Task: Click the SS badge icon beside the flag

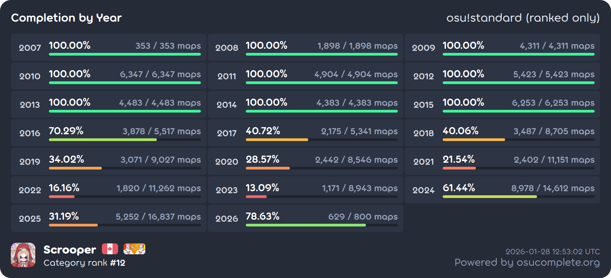Action: 134,249
